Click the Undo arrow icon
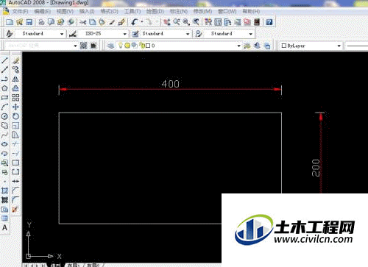Image resolution: width=368 pixels, height=267 pixels. [135, 22]
